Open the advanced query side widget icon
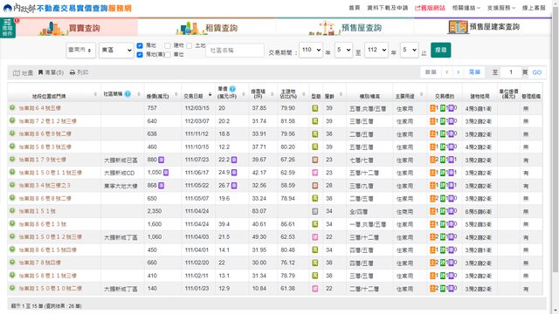The height and width of the screenshot is (314, 559). point(8,28)
